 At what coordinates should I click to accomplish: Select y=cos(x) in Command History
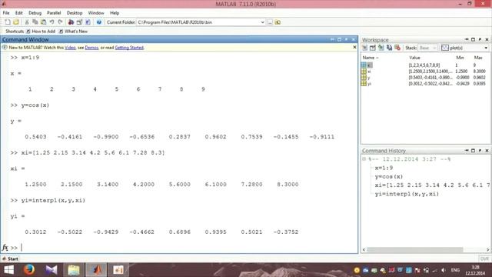pyautogui.click(x=389, y=176)
